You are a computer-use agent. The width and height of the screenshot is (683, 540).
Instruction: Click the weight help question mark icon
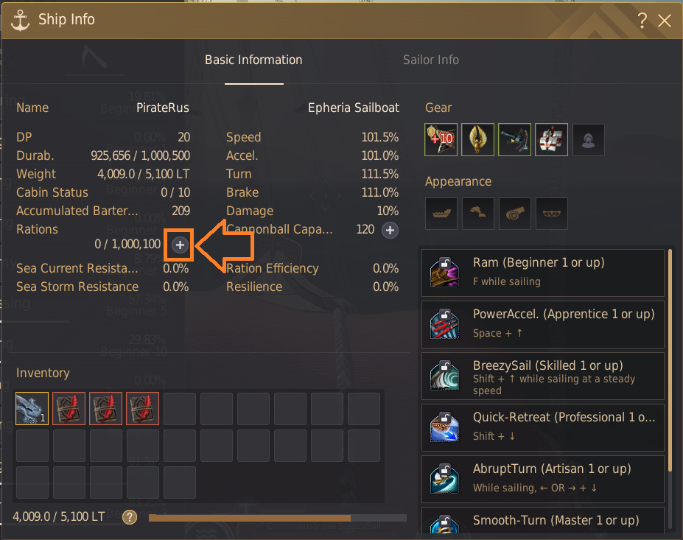pyautogui.click(x=130, y=517)
